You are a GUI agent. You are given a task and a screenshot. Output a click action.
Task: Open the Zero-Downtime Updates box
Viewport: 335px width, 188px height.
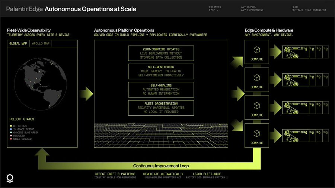(161, 53)
